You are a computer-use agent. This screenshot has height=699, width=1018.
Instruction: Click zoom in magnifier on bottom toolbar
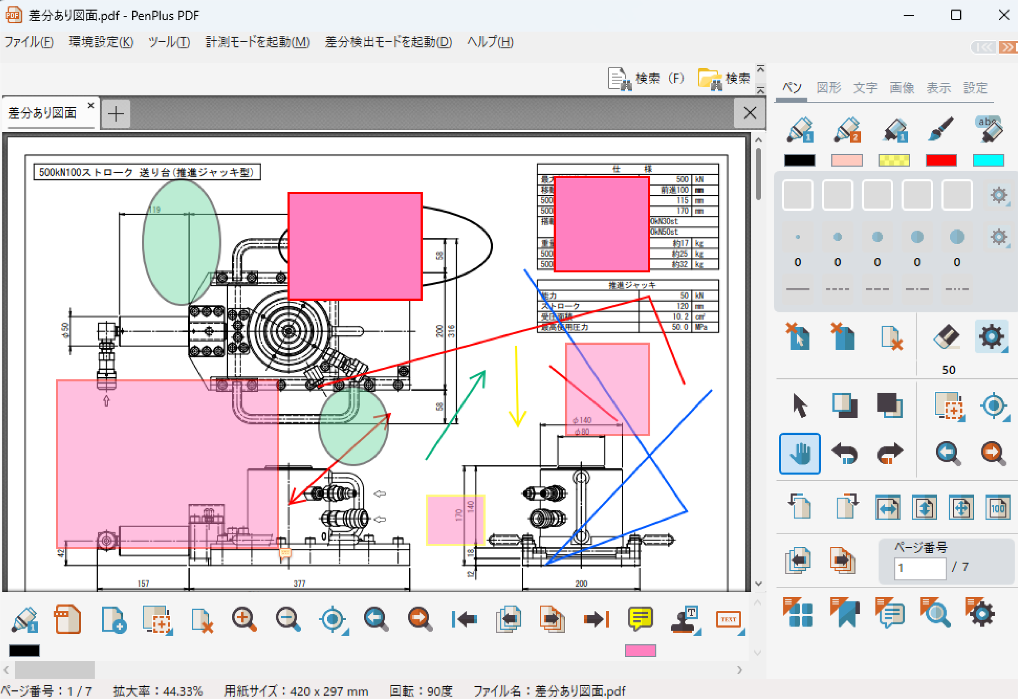coord(244,619)
